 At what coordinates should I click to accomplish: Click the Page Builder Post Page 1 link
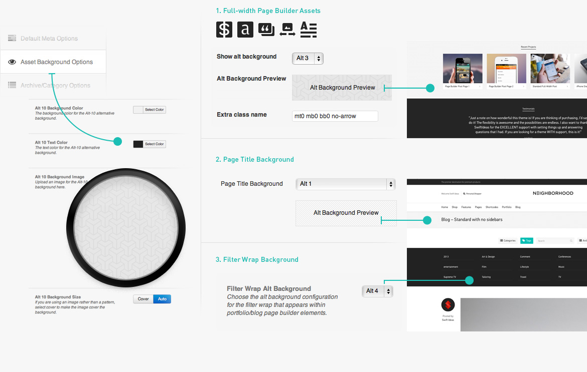457,86
